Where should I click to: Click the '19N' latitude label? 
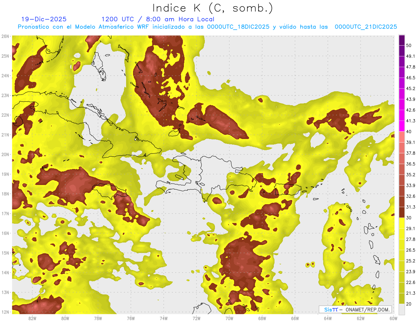[5, 174]
